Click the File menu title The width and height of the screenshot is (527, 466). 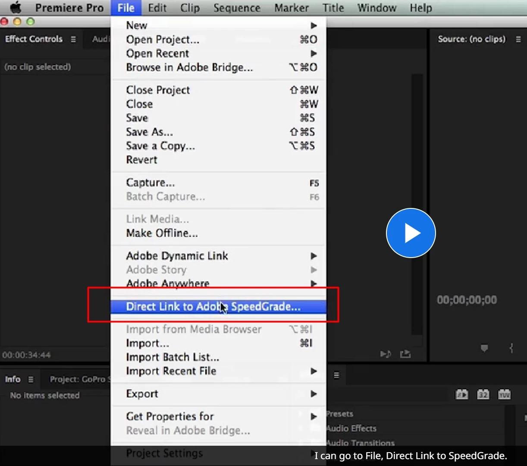pos(126,8)
